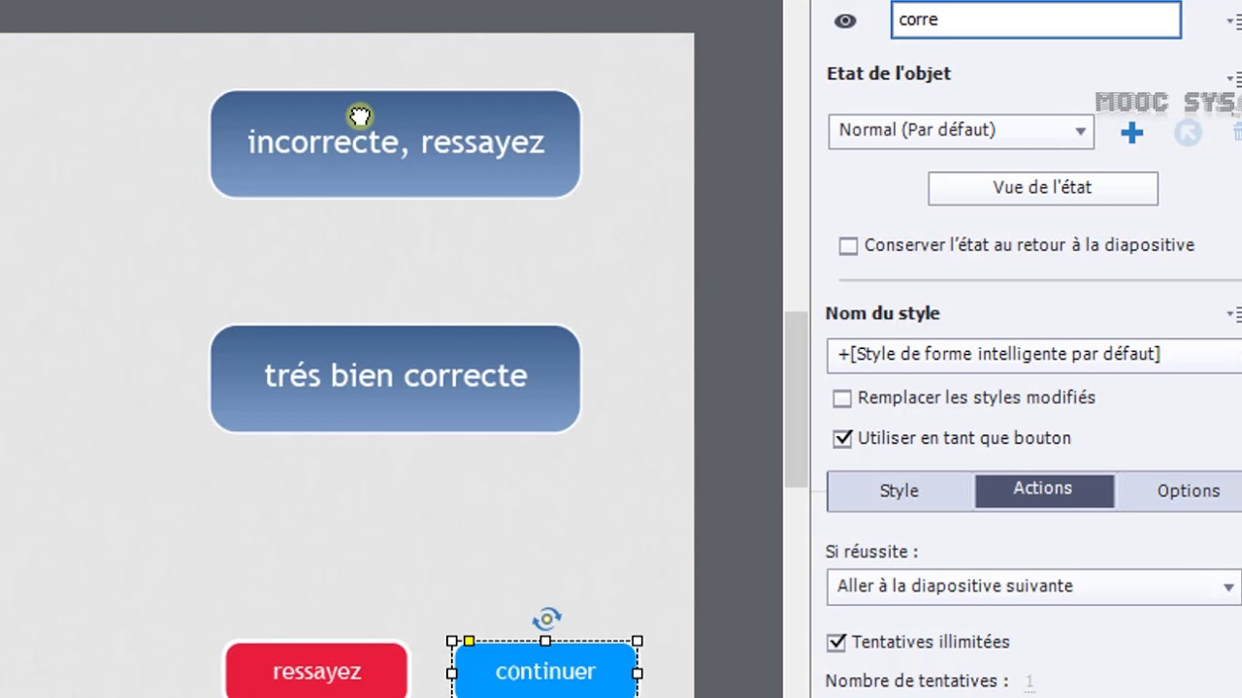
Task: Click the blue 'continuer' button on slide
Action: pos(545,670)
